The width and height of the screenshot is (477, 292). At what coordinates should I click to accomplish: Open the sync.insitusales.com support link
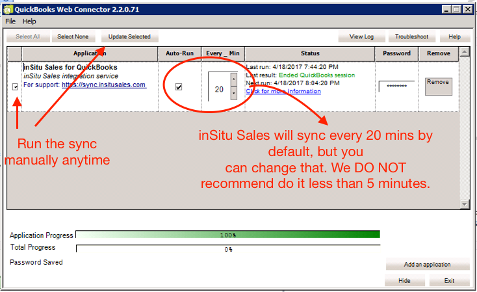click(103, 85)
